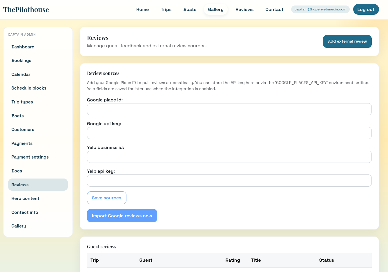Viewport: 388px width, 273px height.
Task: Click the Google place id input field
Action: pos(229,109)
